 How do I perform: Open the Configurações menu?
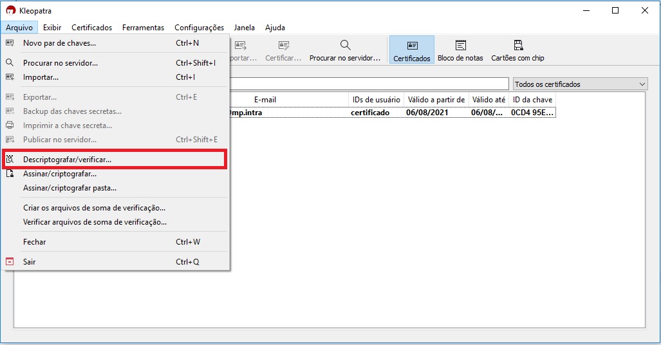[200, 28]
